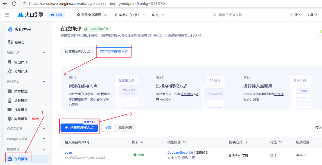The height and width of the screenshot is (165, 322).
Task: Select 视觉模型 in sidebar
Action: [21, 110]
